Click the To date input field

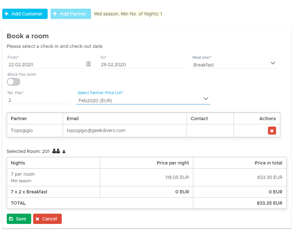(142, 65)
